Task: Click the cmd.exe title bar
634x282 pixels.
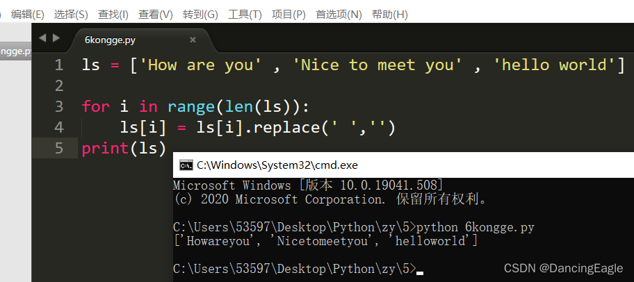Action: tap(403, 165)
